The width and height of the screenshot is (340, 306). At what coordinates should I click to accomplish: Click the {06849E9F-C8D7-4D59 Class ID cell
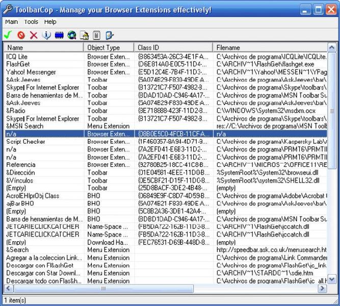point(173,196)
